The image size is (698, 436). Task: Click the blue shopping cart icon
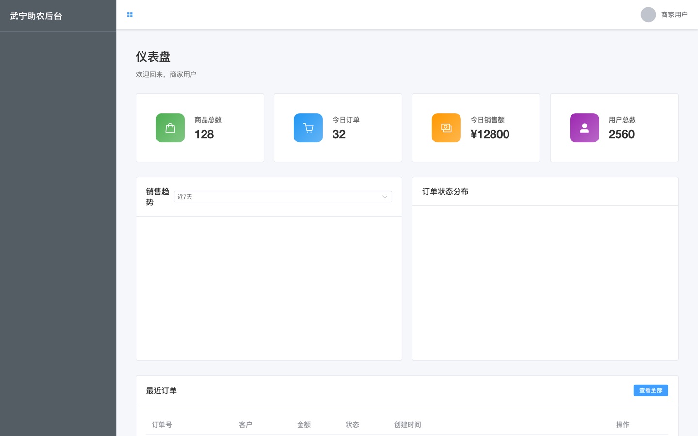(x=308, y=128)
